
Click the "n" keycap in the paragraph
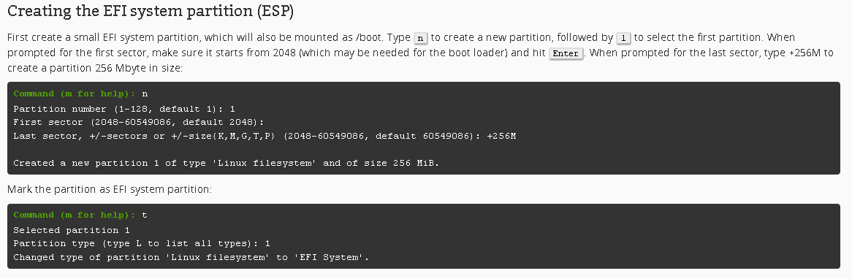421,38
